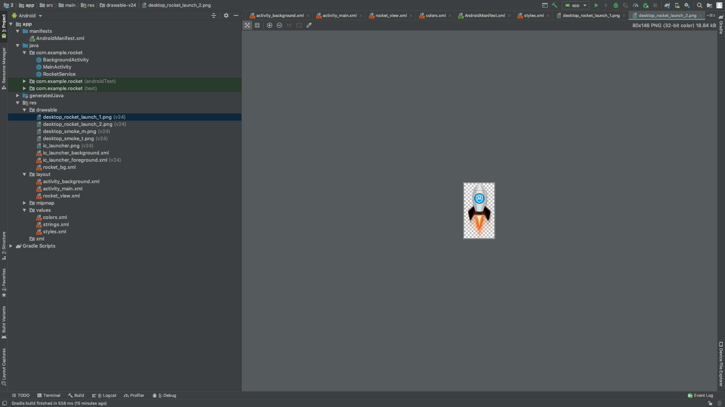
Task: Expand the Gradle Scripts node
Action: [x=11, y=246]
